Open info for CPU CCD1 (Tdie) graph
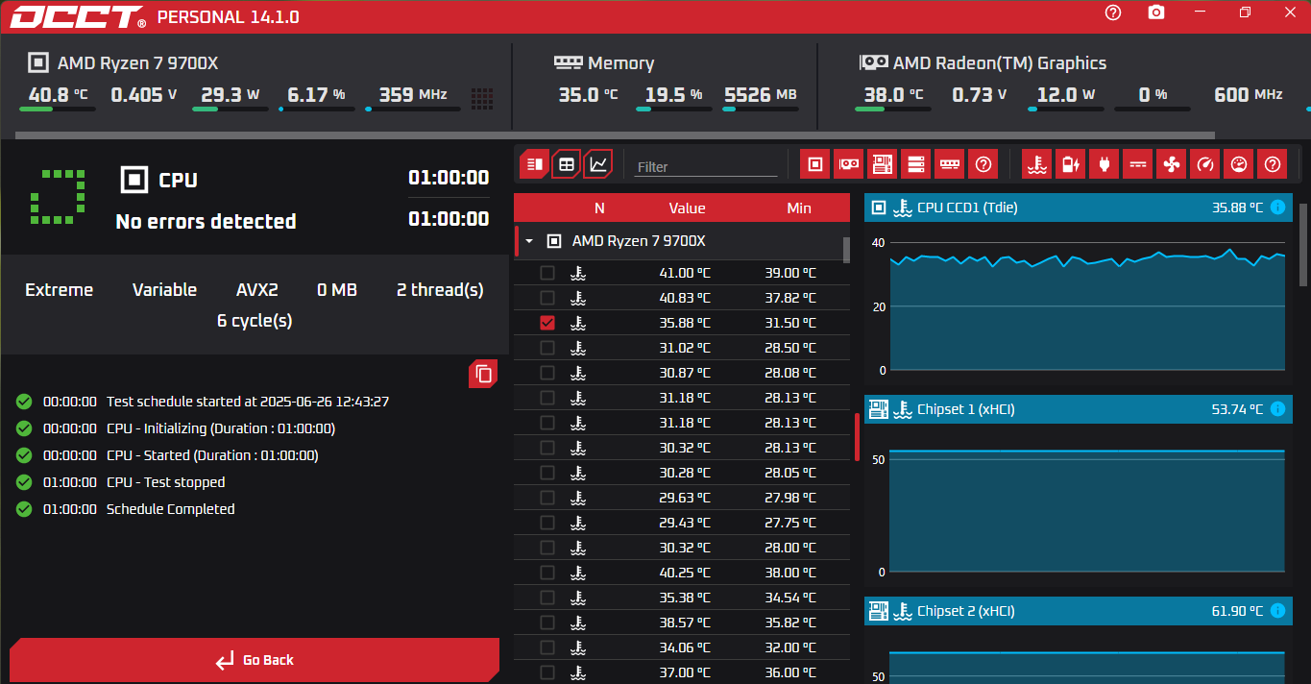The width and height of the screenshot is (1311, 684). click(1277, 208)
